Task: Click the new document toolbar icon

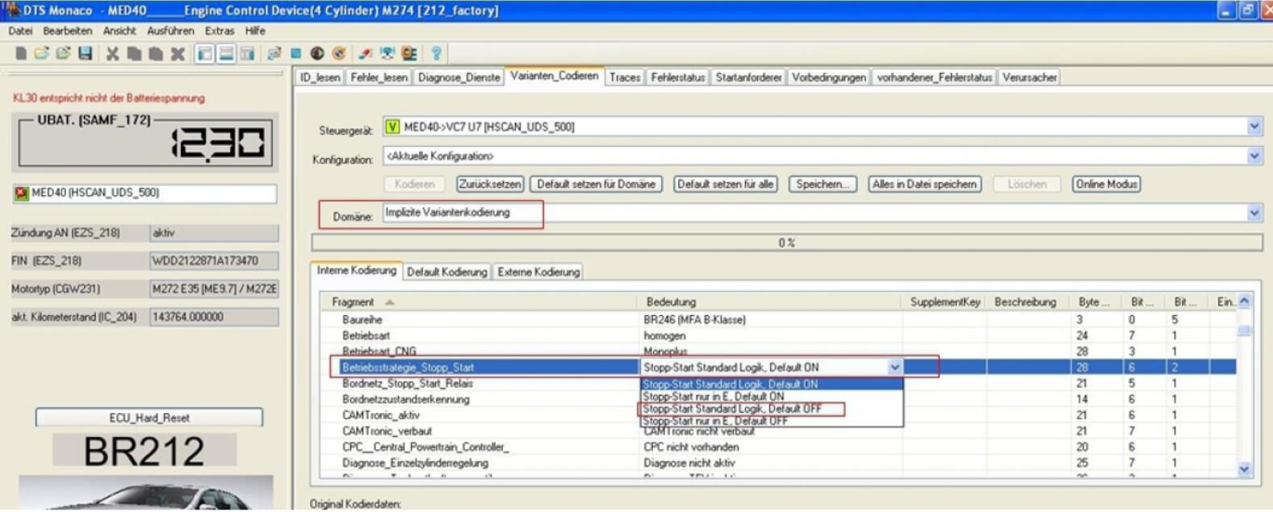Action: click(x=21, y=54)
